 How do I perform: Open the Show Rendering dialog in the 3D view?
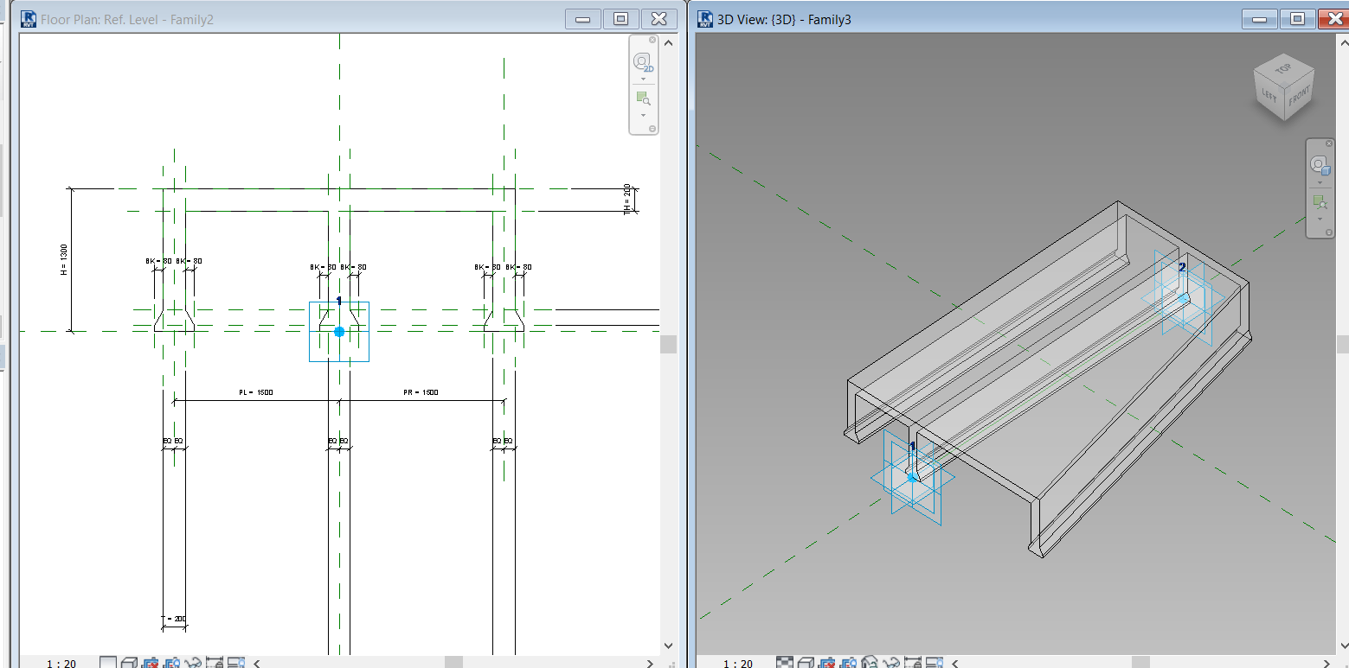coord(869,662)
